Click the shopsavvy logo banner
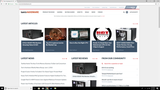Screen dimensions: 160x90 (x=131, y=7)
